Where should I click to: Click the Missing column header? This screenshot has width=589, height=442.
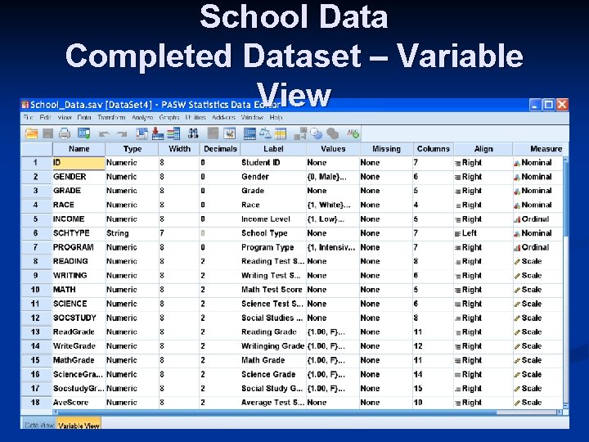(386, 149)
